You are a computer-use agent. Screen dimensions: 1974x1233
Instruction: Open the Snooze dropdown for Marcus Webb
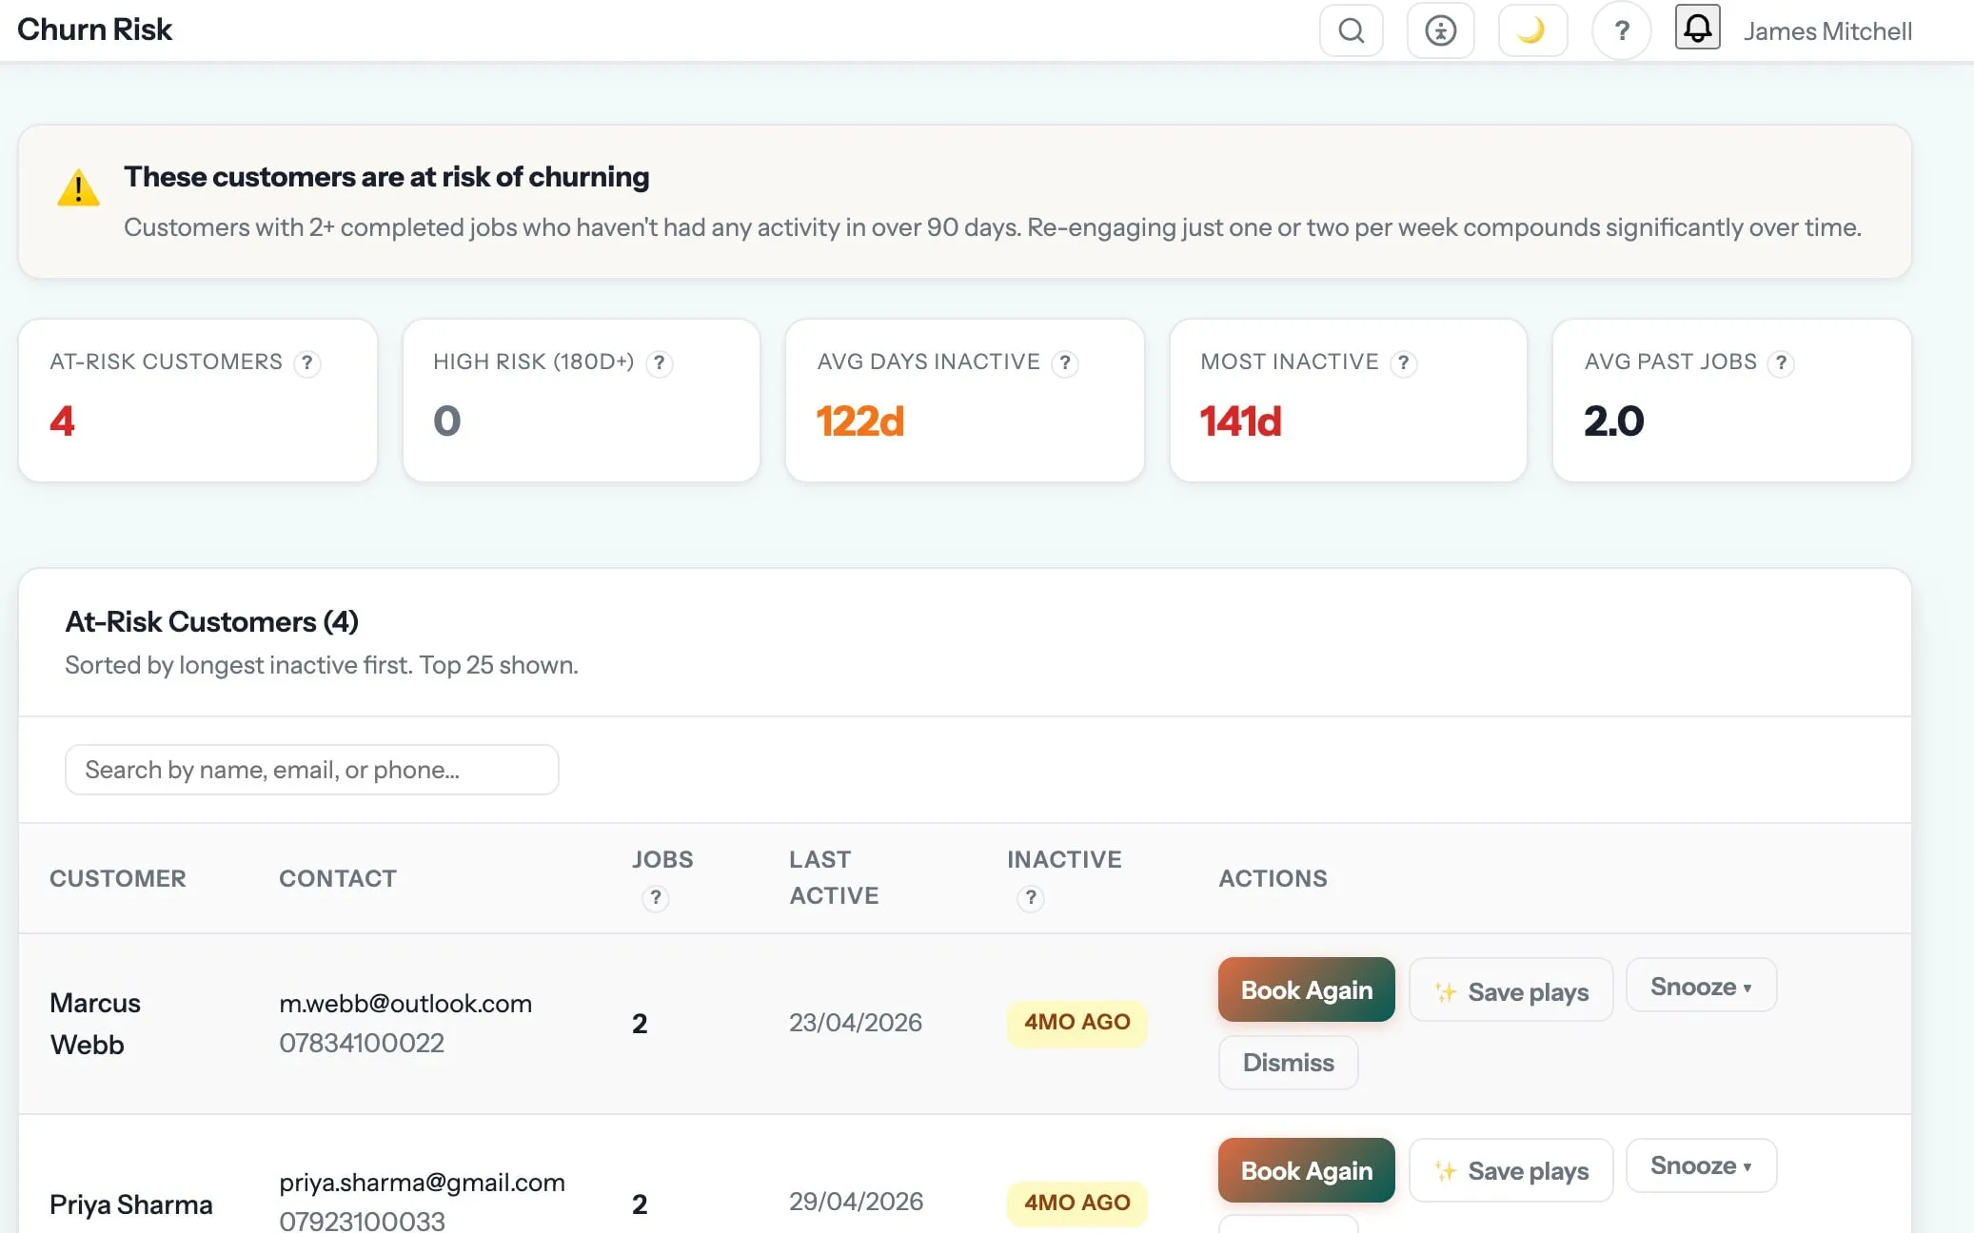(1701, 986)
